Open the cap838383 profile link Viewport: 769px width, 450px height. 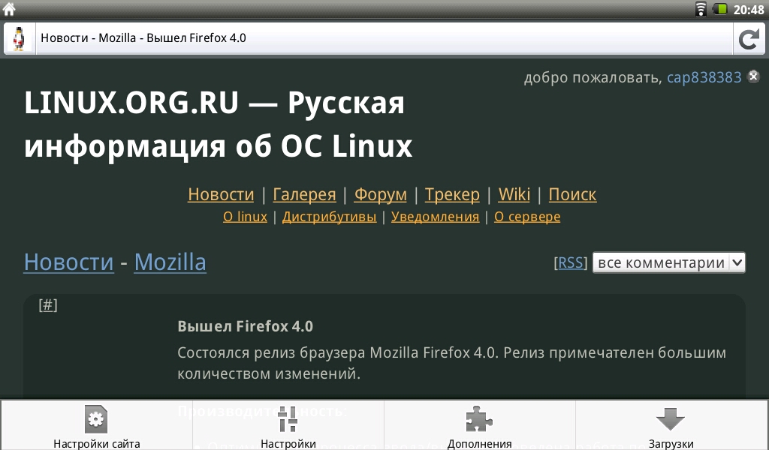coord(704,77)
